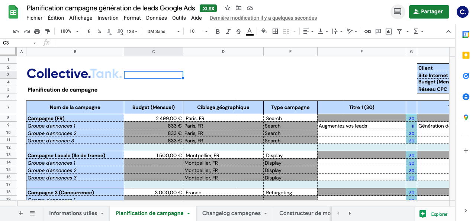Expand the font size dropdown

(x=198, y=32)
